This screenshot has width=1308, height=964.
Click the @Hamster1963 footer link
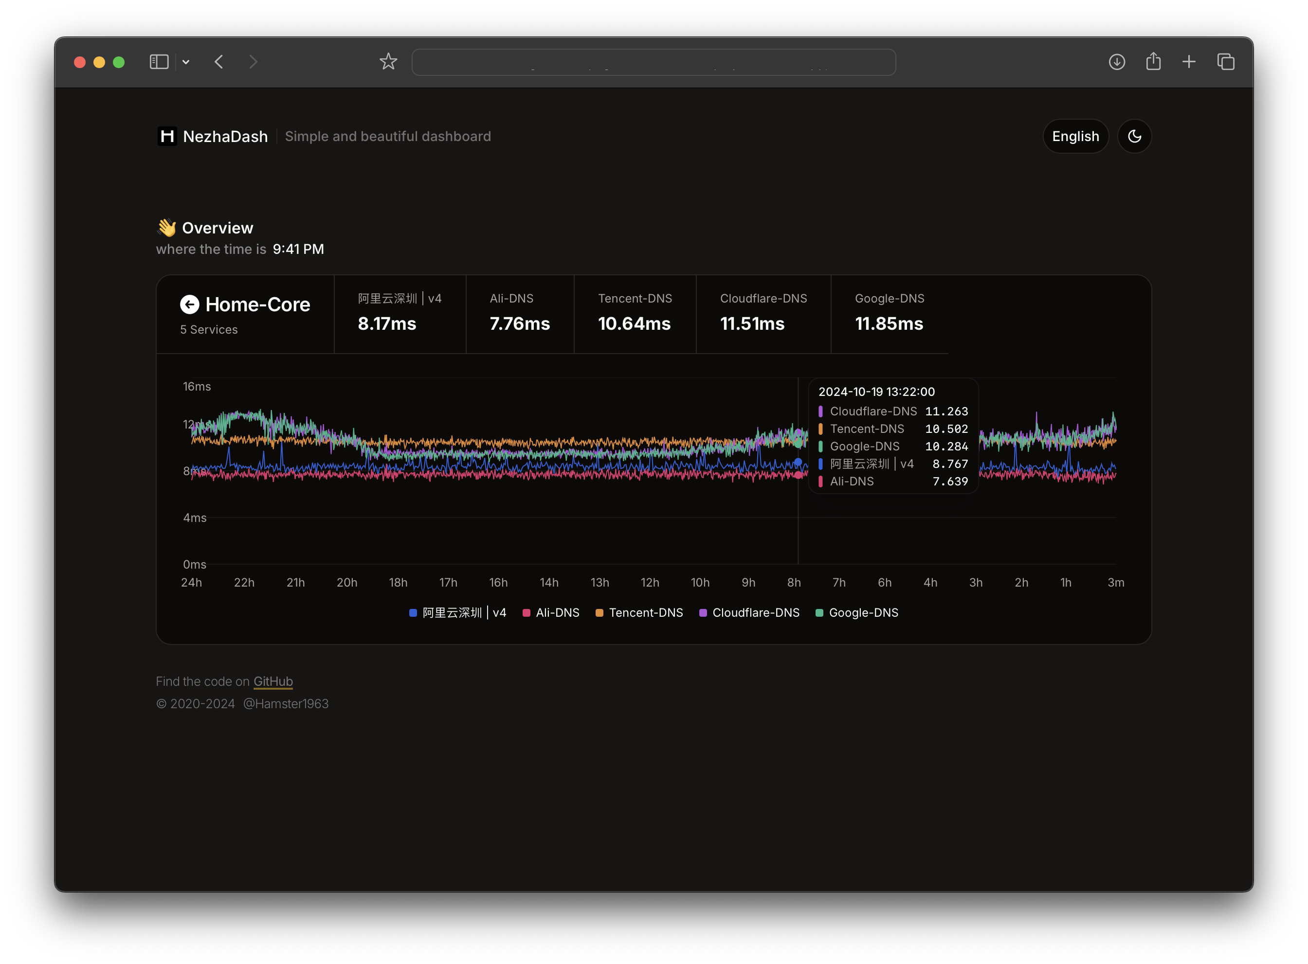(x=286, y=704)
